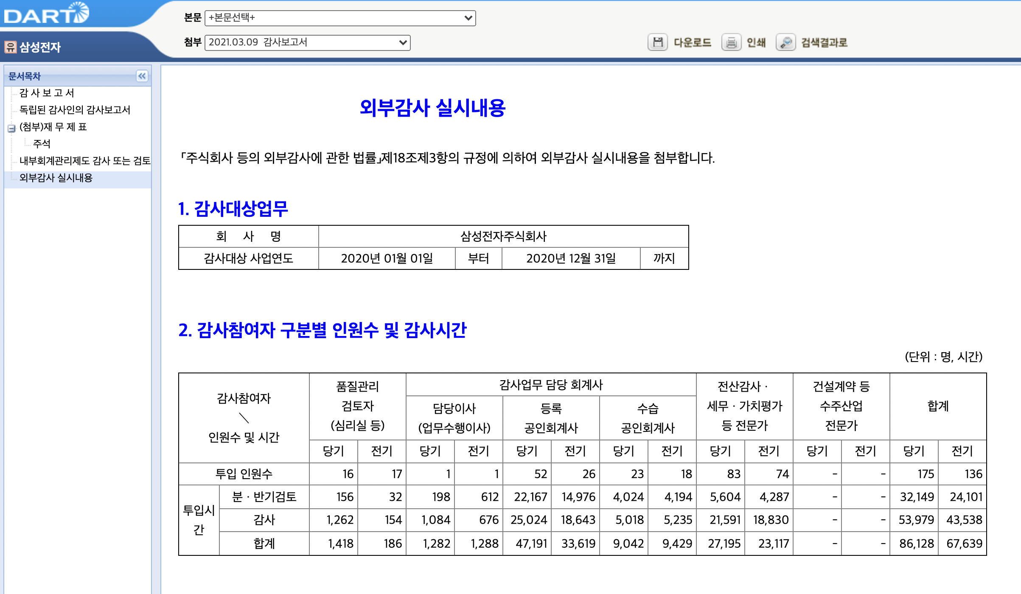Click the 2020년 01월 01일 cell
This screenshot has height=594, width=1021.
pyautogui.click(x=387, y=258)
